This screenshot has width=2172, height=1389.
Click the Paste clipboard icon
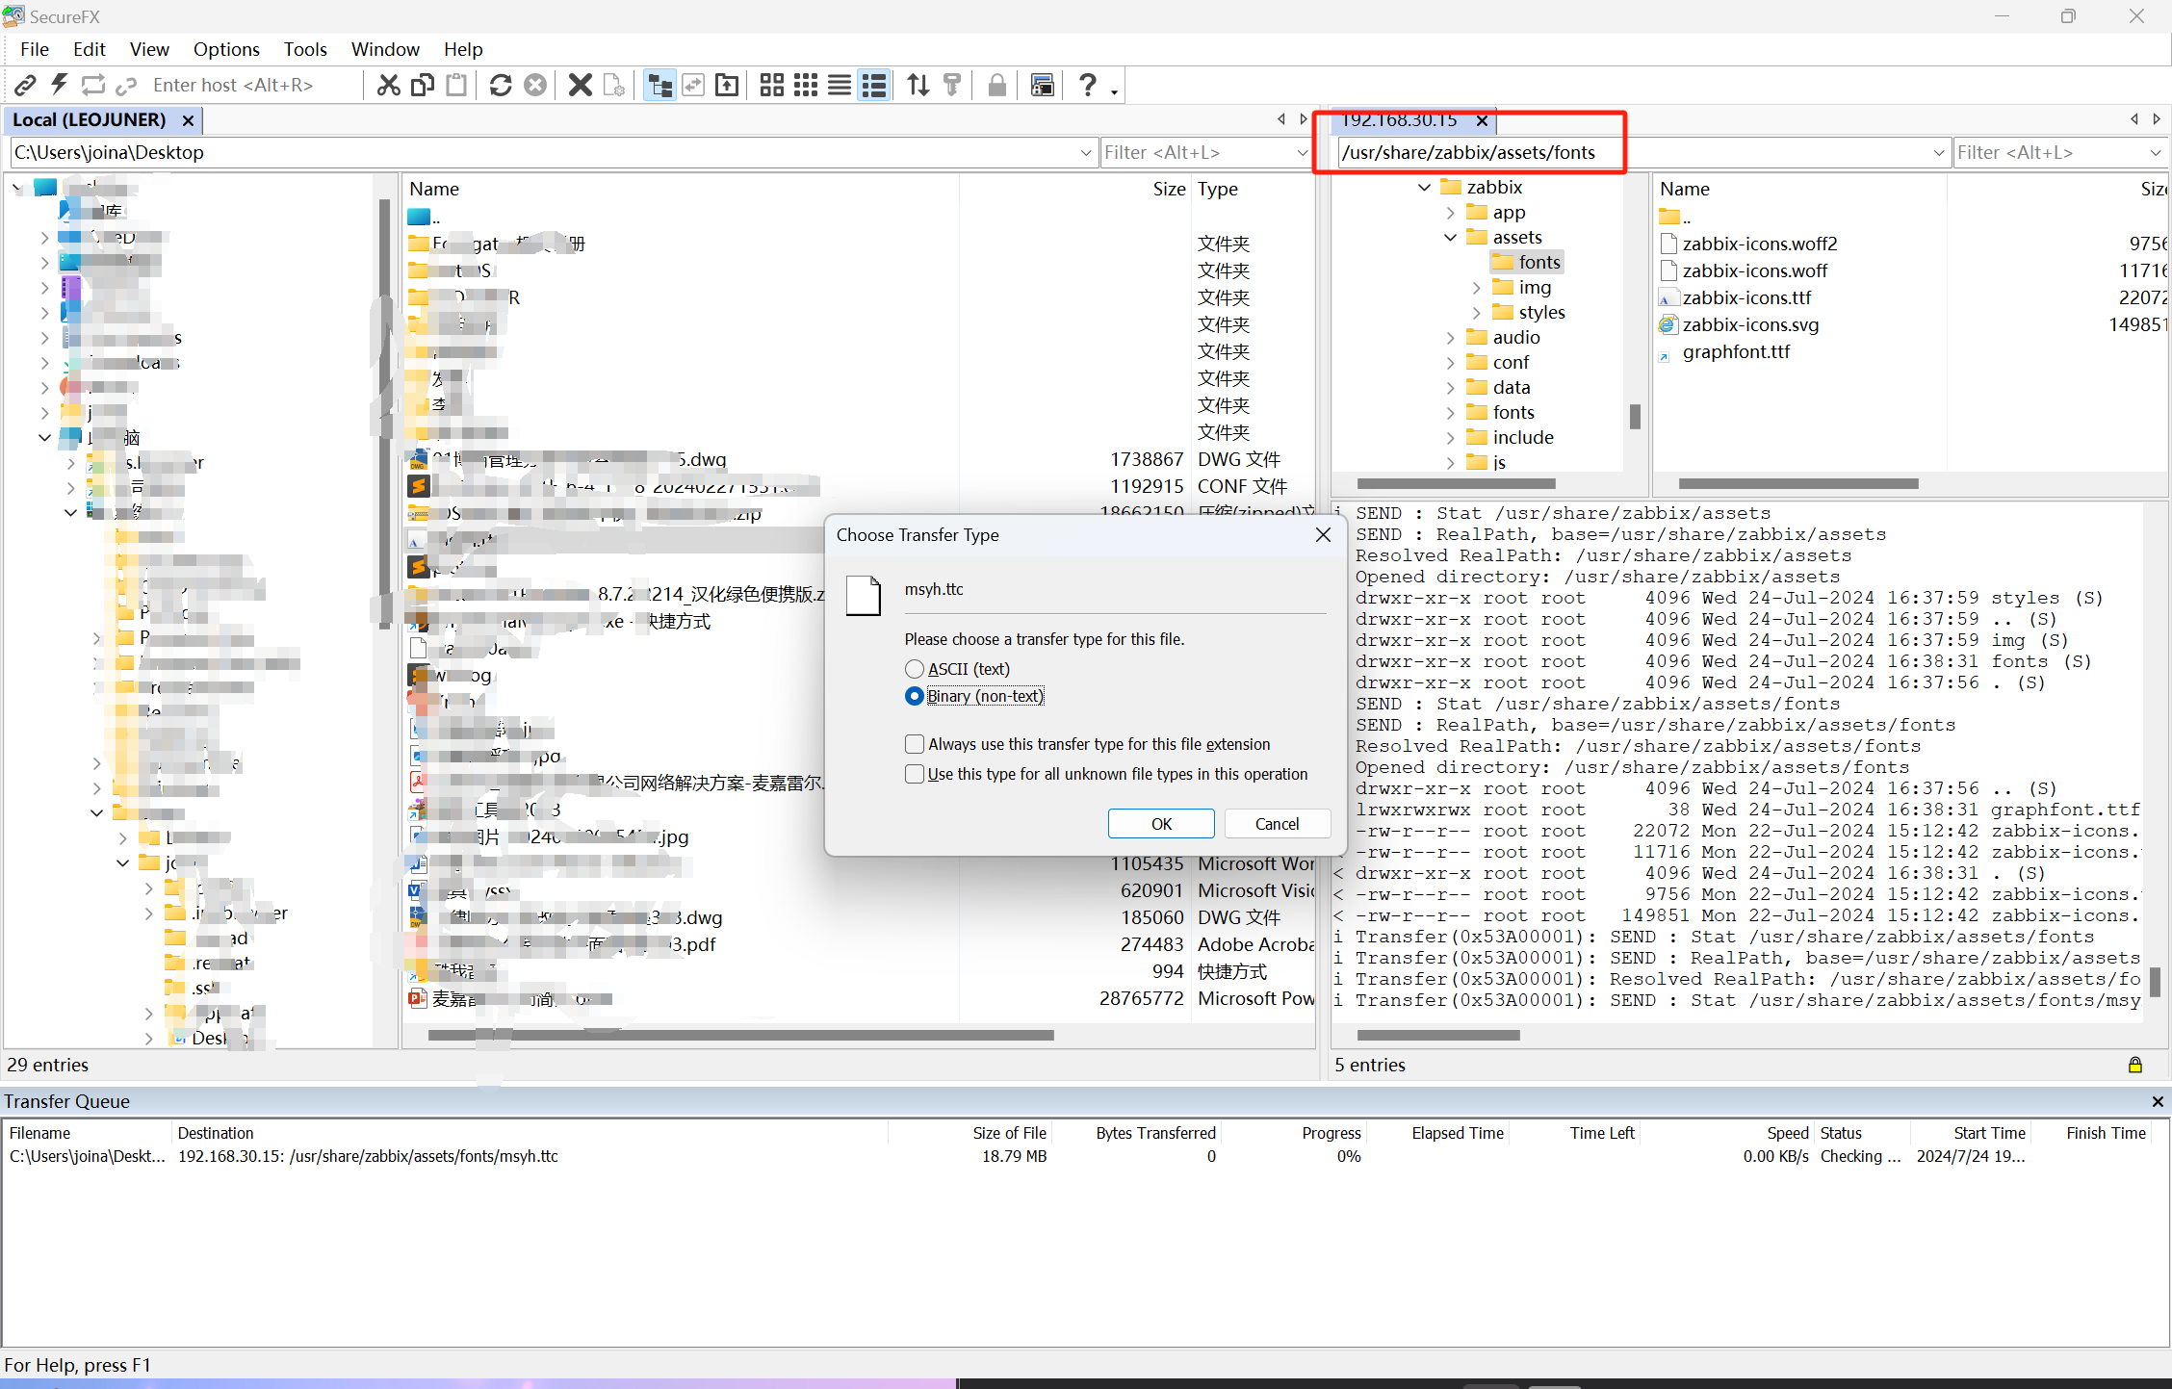(x=456, y=86)
